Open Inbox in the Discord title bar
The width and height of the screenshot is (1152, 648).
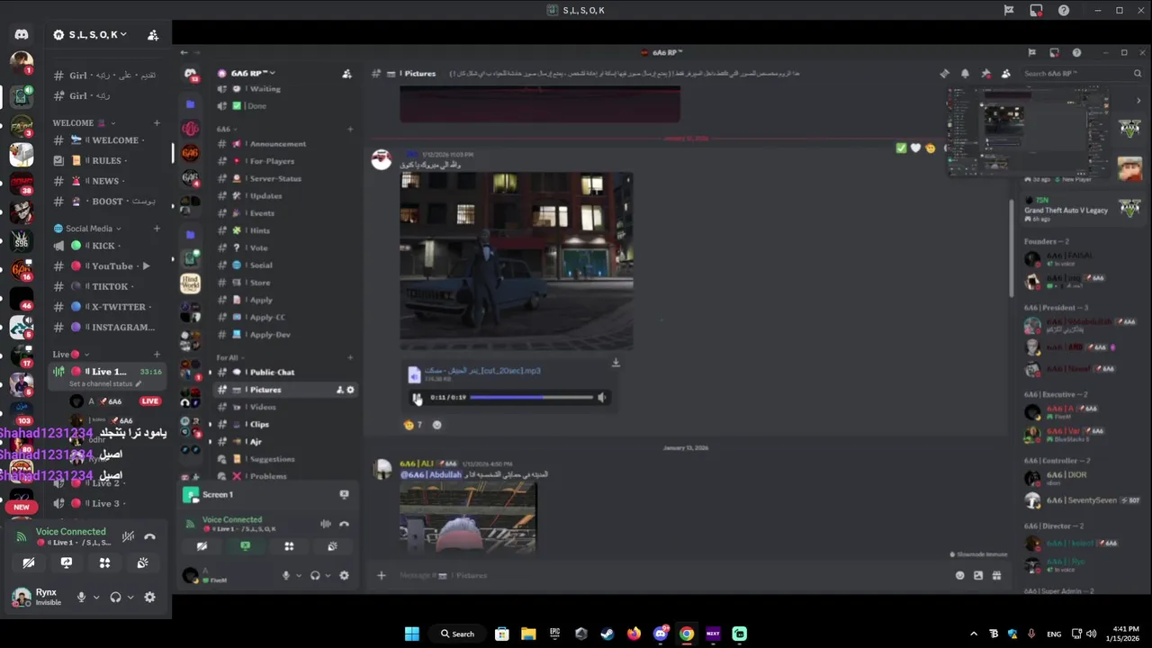point(1036,10)
